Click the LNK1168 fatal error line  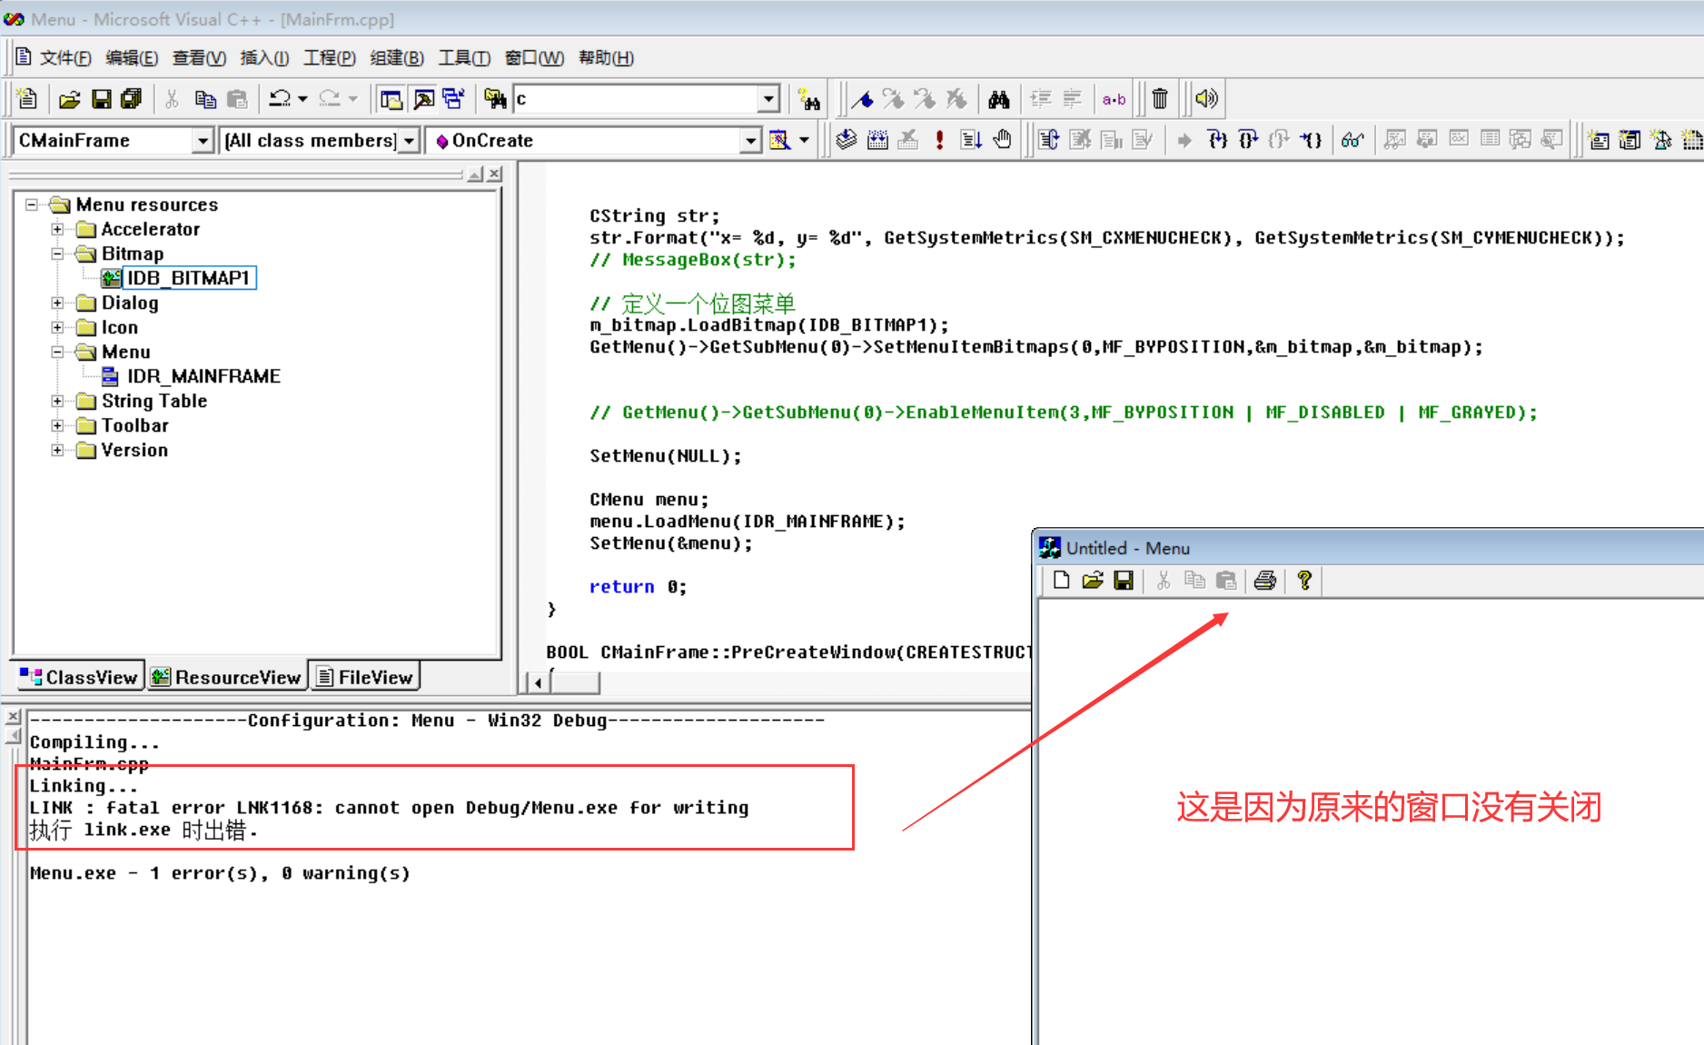[389, 808]
